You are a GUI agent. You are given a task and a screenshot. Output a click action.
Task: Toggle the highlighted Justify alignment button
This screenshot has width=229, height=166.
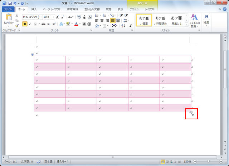[113, 21]
